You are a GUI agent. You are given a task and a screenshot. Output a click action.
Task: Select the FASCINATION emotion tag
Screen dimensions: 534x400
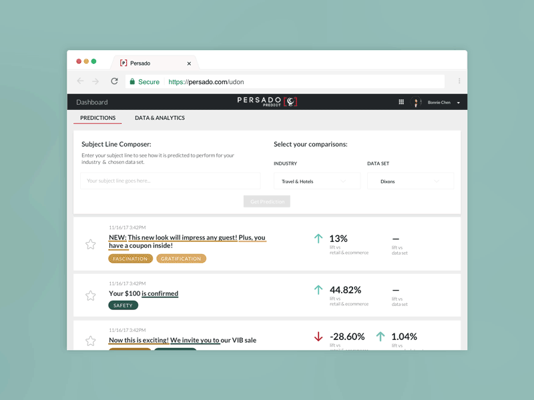130,259
